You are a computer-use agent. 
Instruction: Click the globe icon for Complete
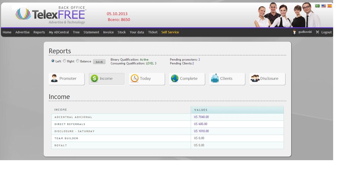[x=175, y=78]
